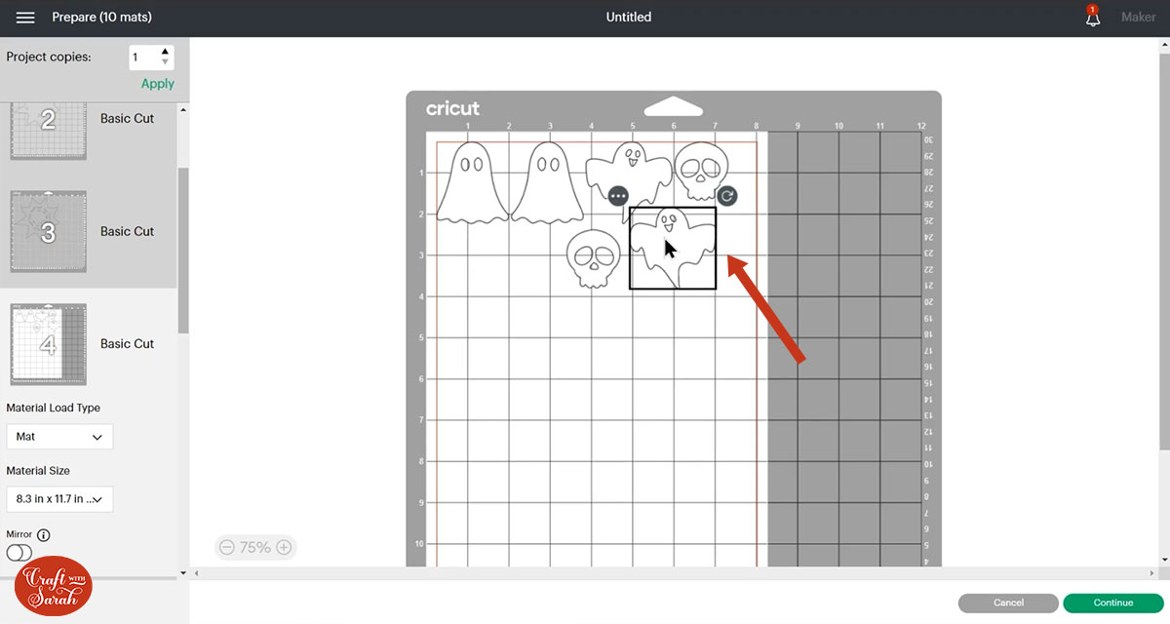Screen dimensions: 1170x624
Task: Toggle the Mirror switch
Action: pos(19,553)
